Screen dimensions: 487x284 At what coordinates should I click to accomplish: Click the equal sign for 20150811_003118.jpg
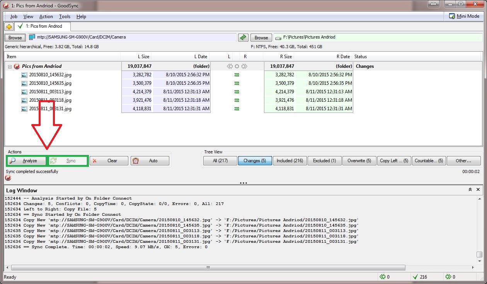point(237,100)
